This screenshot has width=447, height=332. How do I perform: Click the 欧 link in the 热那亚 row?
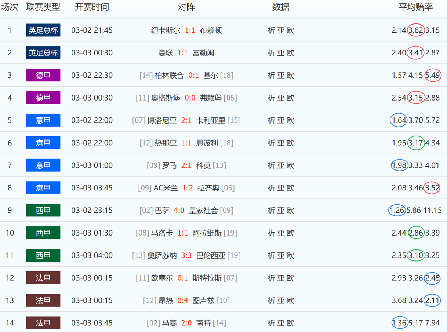(x=290, y=143)
